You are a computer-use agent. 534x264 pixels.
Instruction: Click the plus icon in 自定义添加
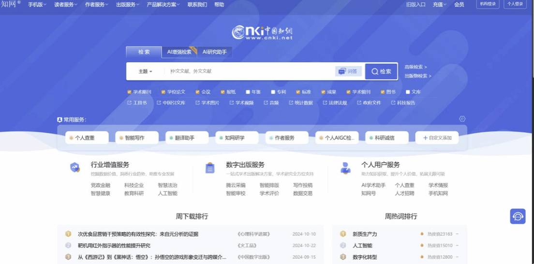425,138
